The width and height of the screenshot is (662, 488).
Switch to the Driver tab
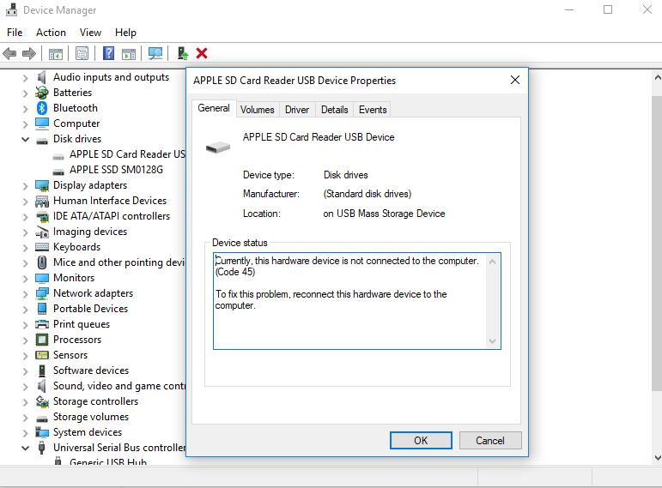(x=297, y=110)
